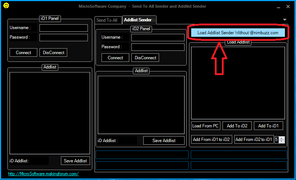The height and width of the screenshot is (180, 296).
Task: Click the yellow smiley icon in title bar
Action: coord(6,6)
